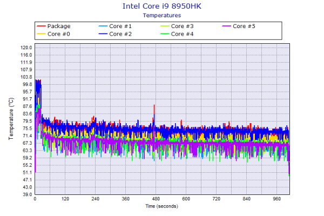Click the green Core #4 swatch
324x216 pixels.
(165, 34)
